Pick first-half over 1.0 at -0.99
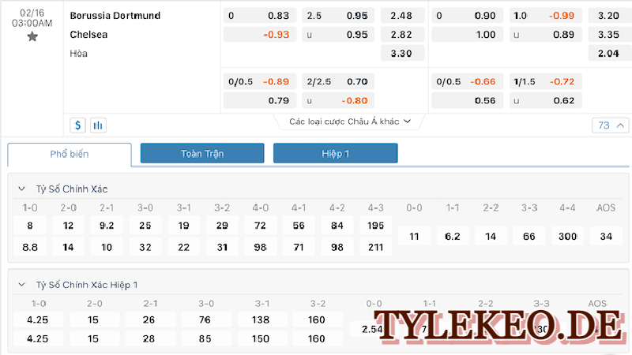This screenshot has width=632, height=355. point(546,16)
